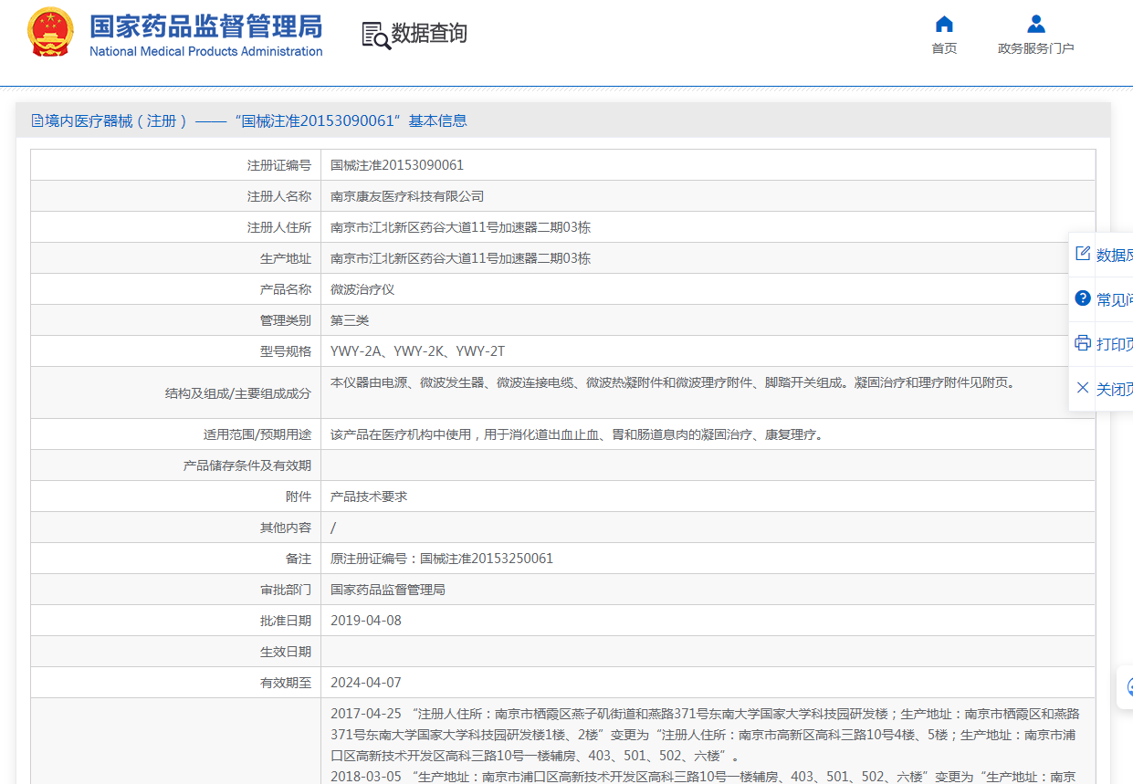Viewport: 1133px width, 784px height.
Task: Click registrant name 南京康友医疗科技有限公司
Action: [407, 196]
